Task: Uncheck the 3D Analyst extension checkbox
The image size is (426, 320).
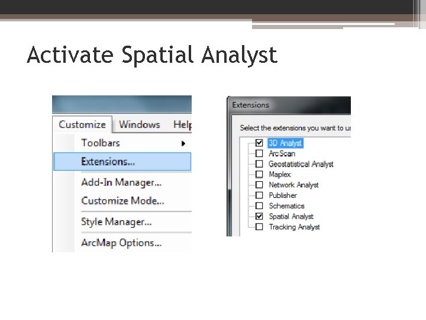Action: tap(259, 143)
